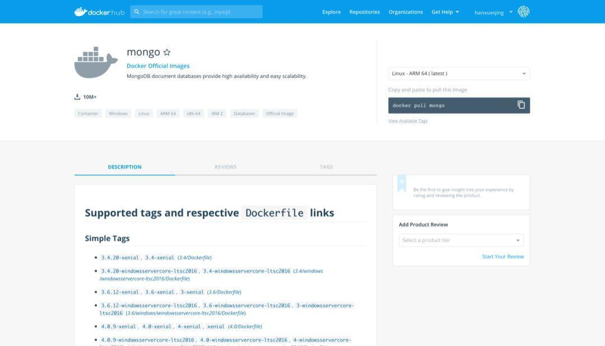Open the 4.0.9-xenial tag link

[118, 326]
